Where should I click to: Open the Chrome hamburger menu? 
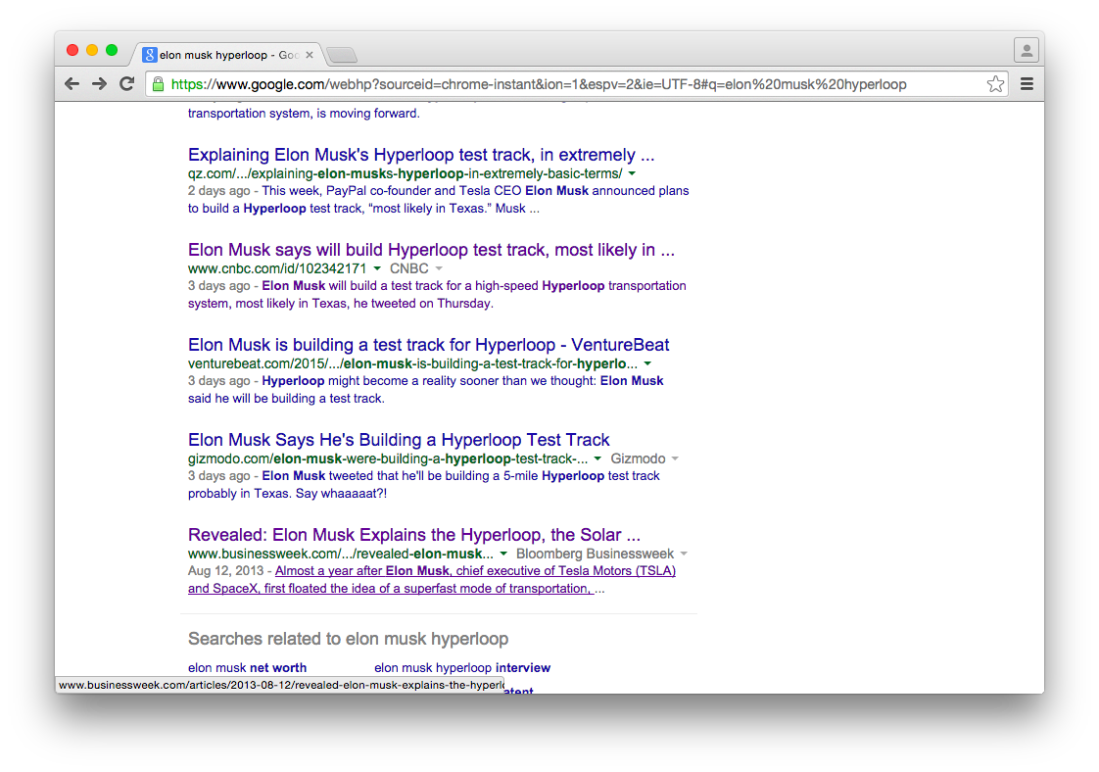[x=1027, y=84]
